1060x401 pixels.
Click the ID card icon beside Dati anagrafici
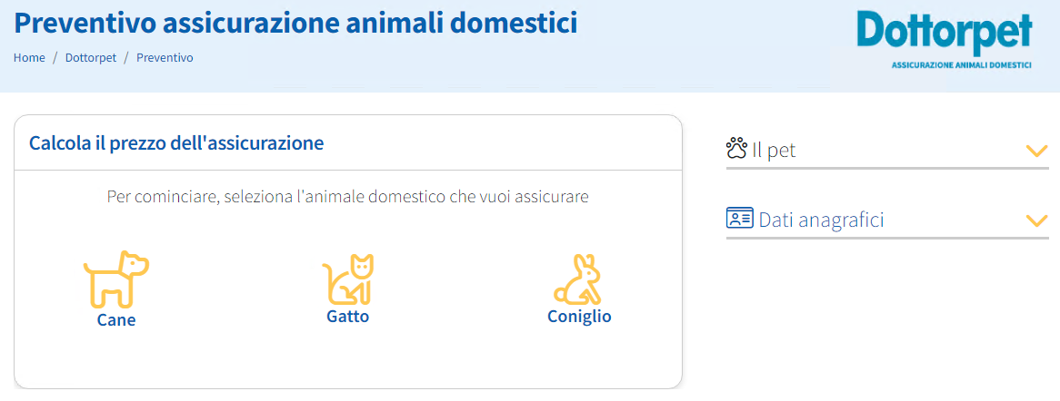(740, 219)
